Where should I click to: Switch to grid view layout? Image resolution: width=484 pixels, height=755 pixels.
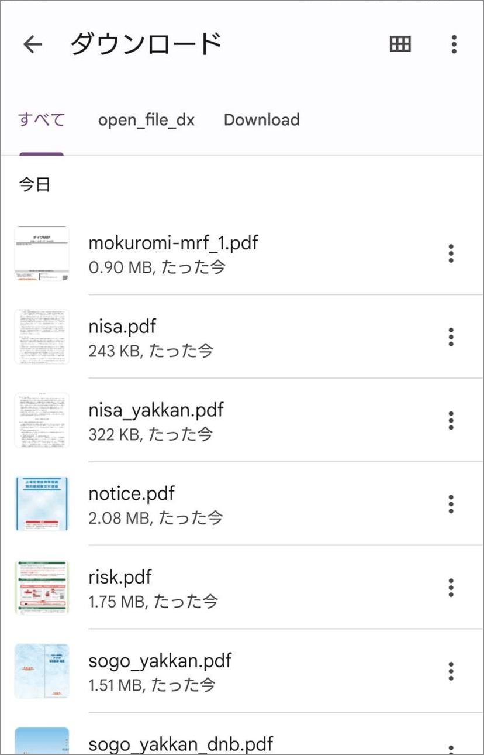pos(400,44)
